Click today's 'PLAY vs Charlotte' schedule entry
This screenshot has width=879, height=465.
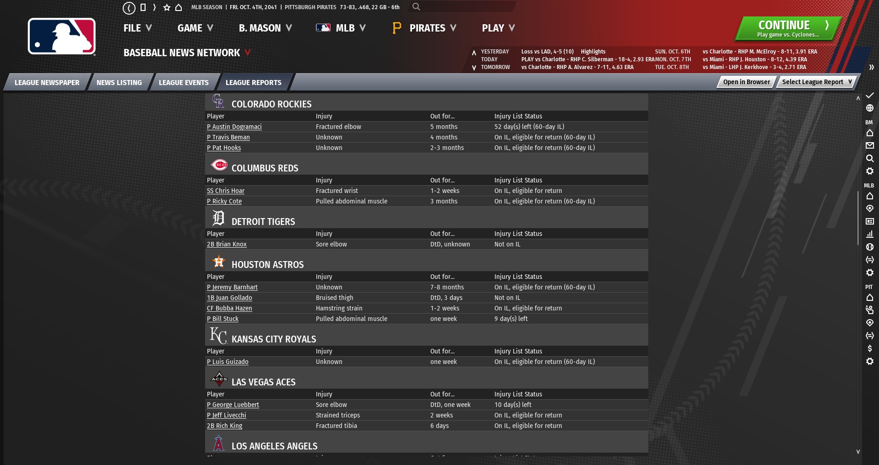(x=588, y=59)
